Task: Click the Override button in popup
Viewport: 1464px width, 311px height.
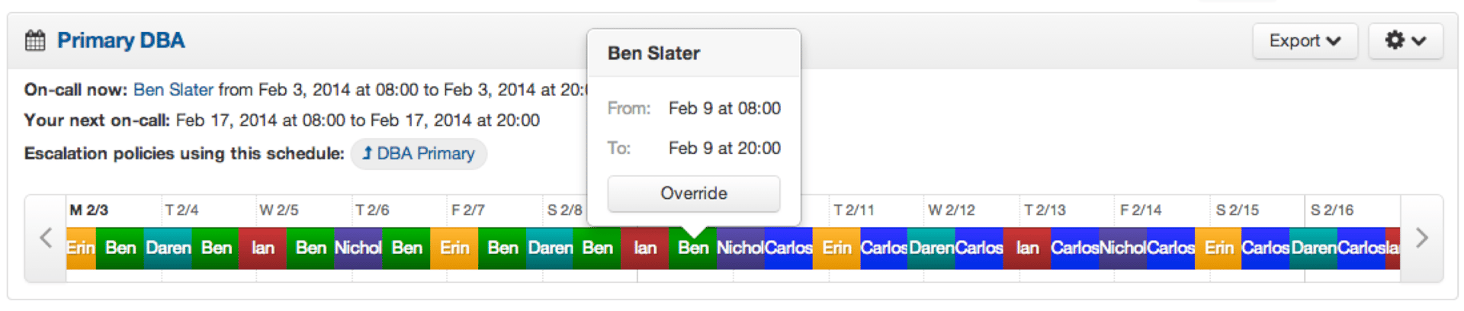Action: [x=693, y=194]
